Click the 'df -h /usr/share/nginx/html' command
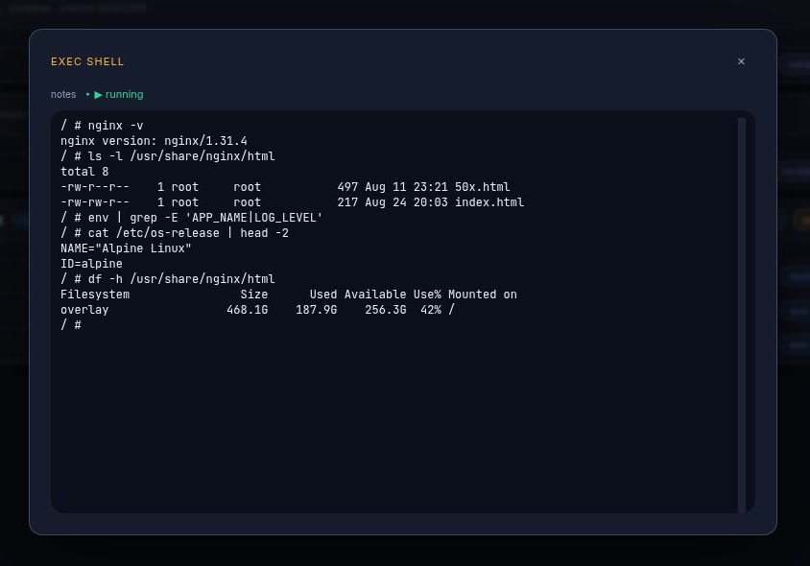This screenshot has height=566, width=810. (181, 279)
